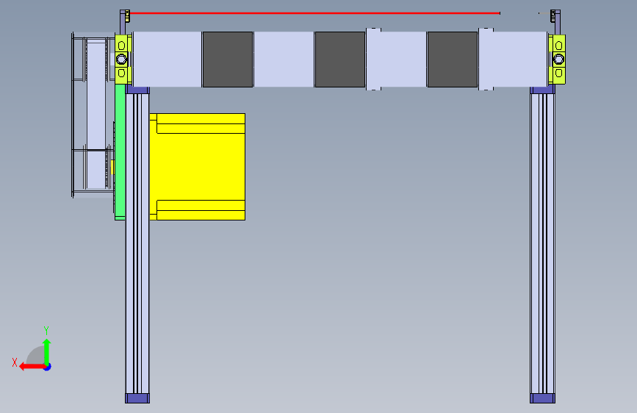This screenshot has height=413, width=637.
Task: Click the red sensor beam line
Action: pyautogui.click(x=314, y=13)
